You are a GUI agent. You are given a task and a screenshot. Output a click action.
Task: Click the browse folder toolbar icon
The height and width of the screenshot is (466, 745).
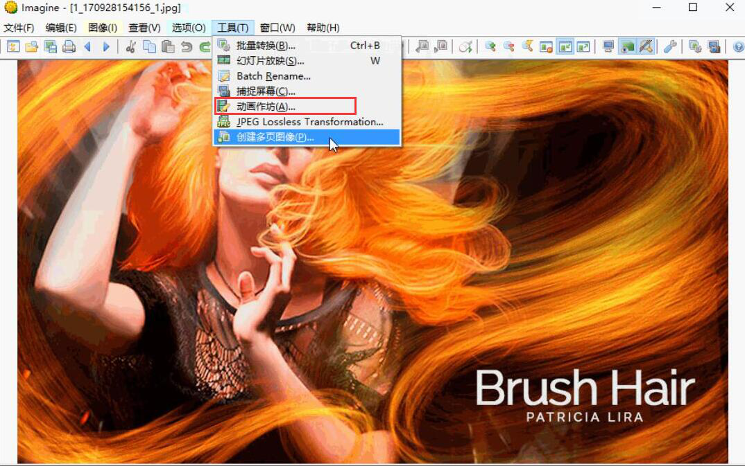coord(13,46)
